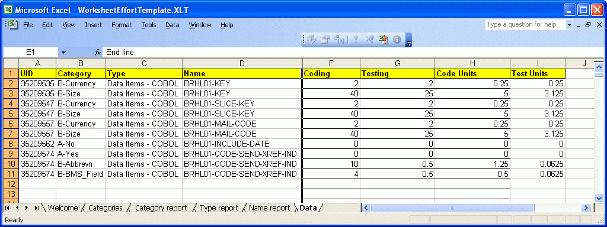Click the table-with-arrow icon on the floating toolbar

pos(325,40)
